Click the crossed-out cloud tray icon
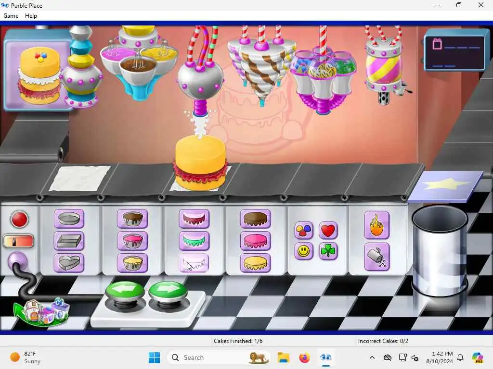Screen dimensions: 493x369 click(x=388, y=357)
